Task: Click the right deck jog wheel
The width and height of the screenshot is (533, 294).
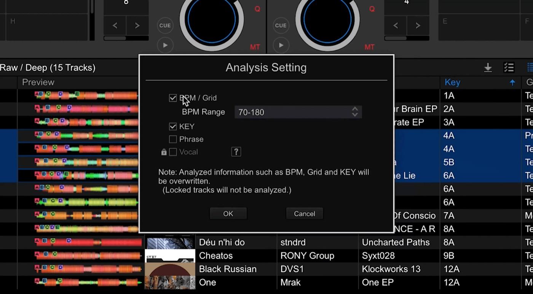Action: tap(327, 20)
